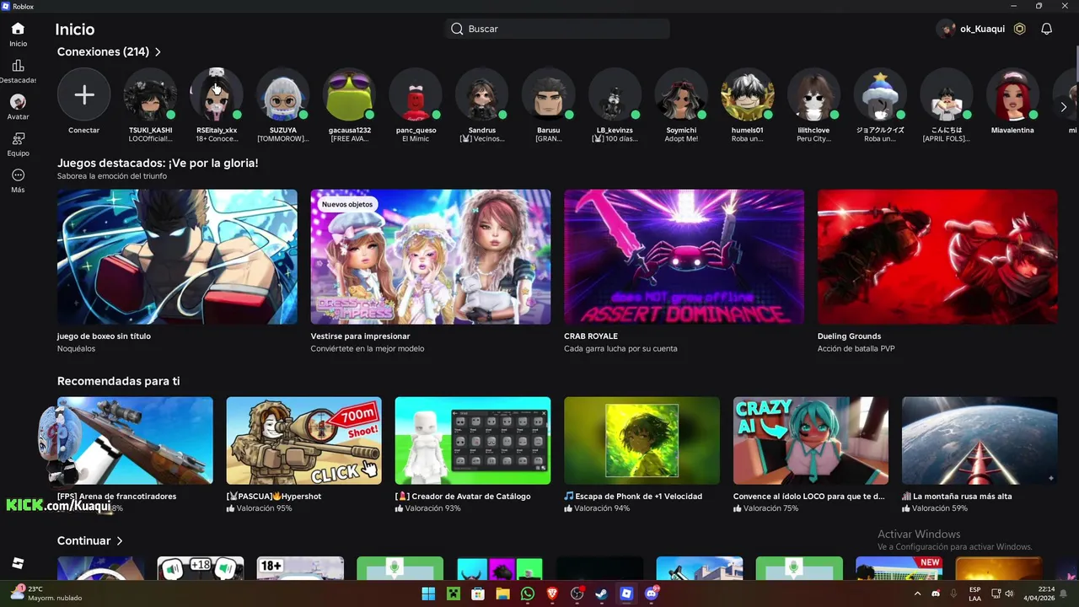Expand the Continuar section chevron

[x=120, y=541]
